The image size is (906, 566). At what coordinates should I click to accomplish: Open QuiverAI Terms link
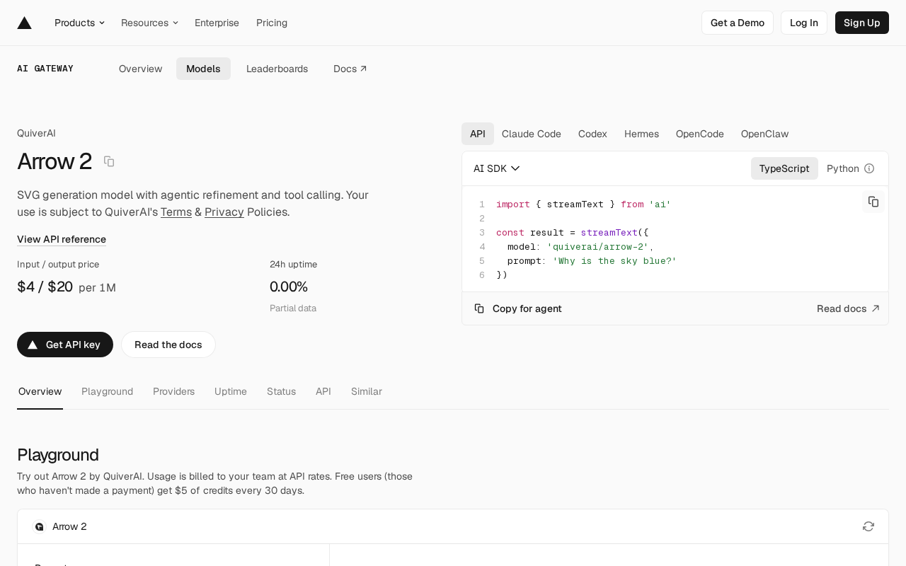tap(176, 212)
